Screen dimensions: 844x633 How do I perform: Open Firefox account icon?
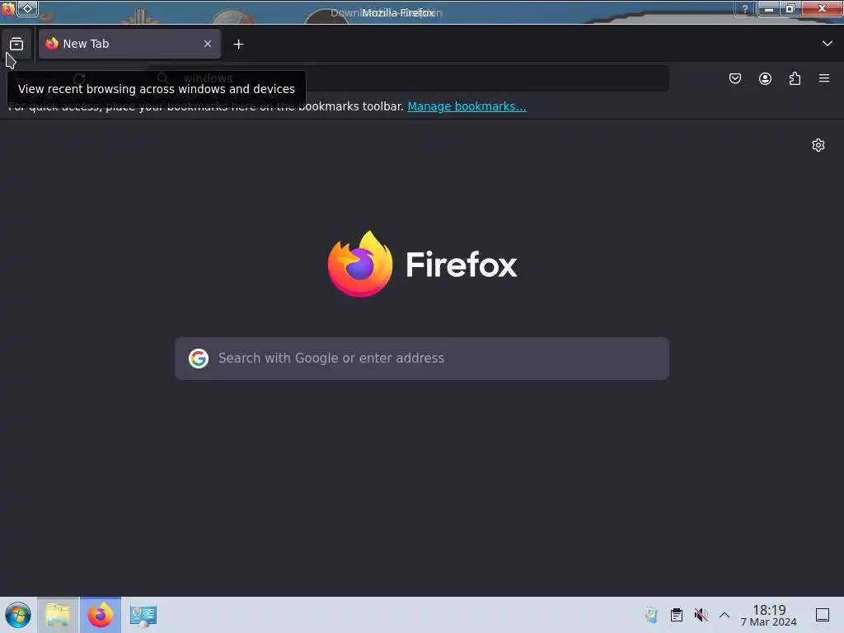click(765, 78)
